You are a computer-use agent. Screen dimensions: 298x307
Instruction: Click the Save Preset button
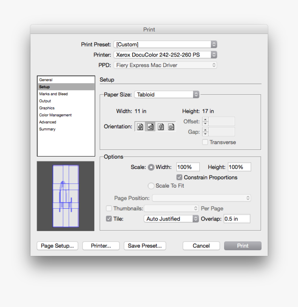145,246
